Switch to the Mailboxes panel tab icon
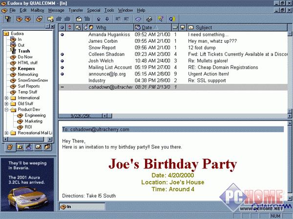 click(x=10, y=147)
